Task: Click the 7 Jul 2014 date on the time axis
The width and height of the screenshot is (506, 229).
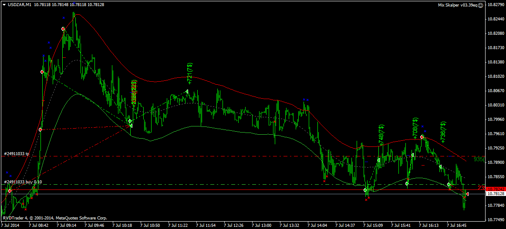Action: tap(10, 226)
